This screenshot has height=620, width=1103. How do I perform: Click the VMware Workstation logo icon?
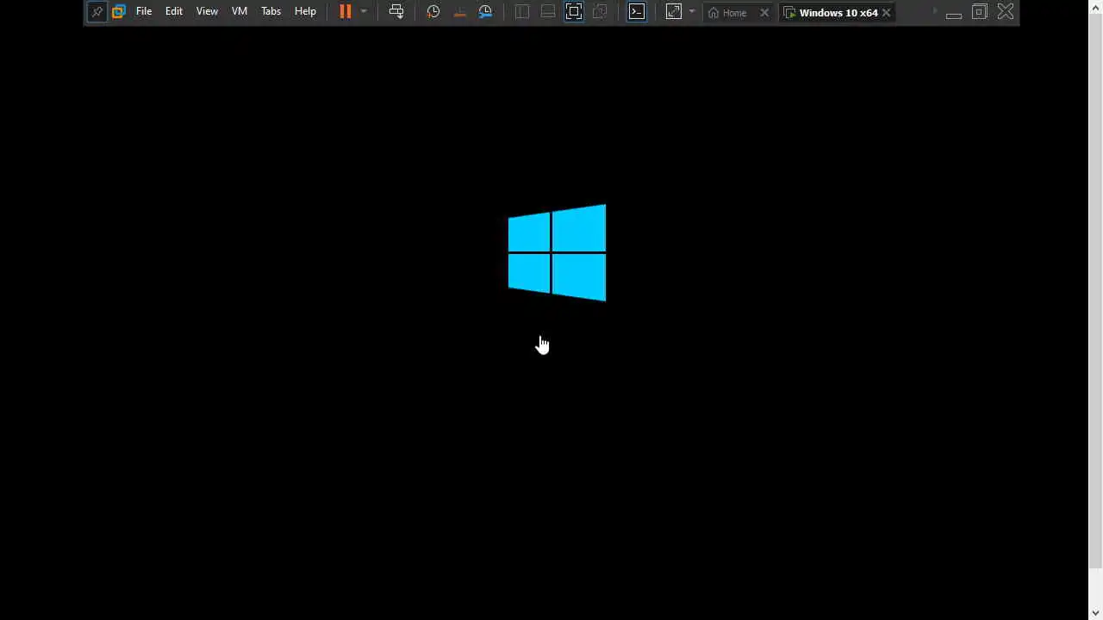click(119, 12)
